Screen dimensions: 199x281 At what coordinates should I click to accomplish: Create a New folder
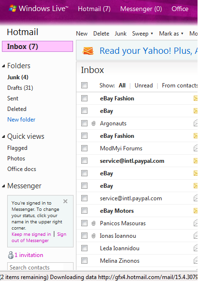click(21, 120)
